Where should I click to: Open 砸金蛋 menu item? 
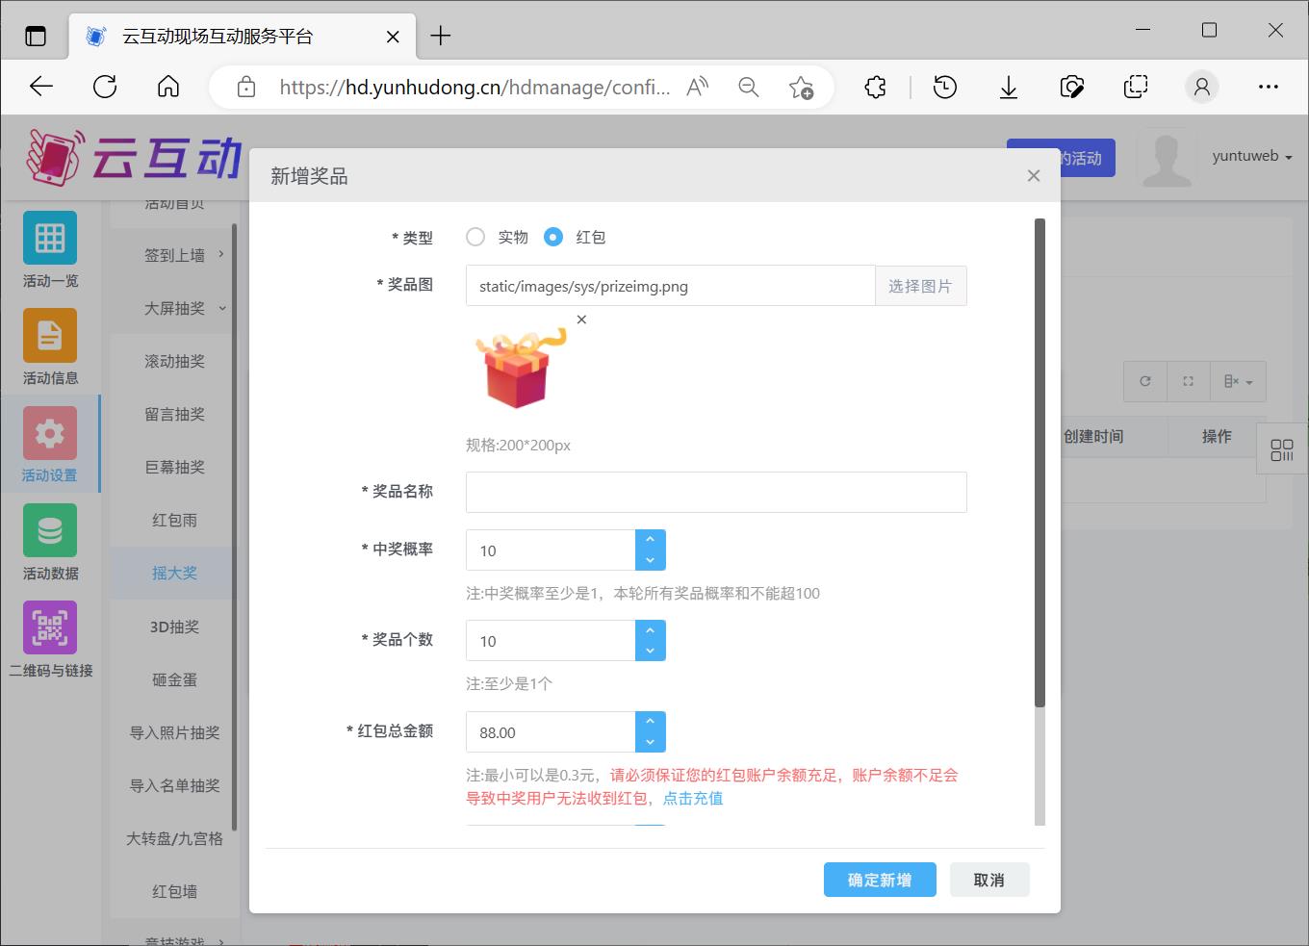coord(174,679)
